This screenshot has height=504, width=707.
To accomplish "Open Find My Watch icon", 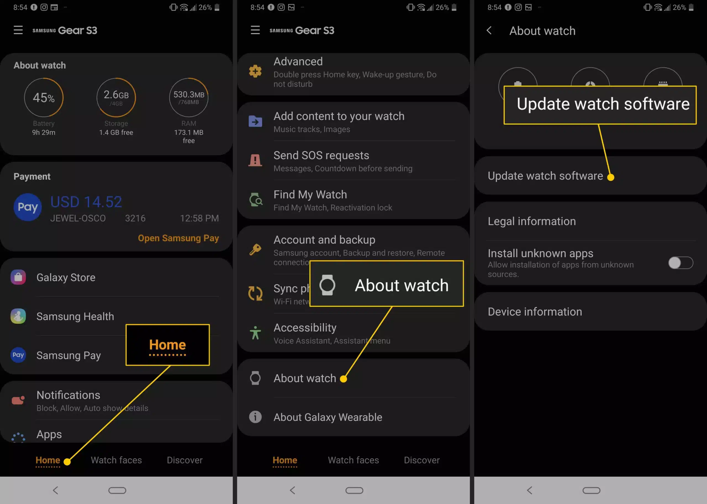I will click(255, 200).
